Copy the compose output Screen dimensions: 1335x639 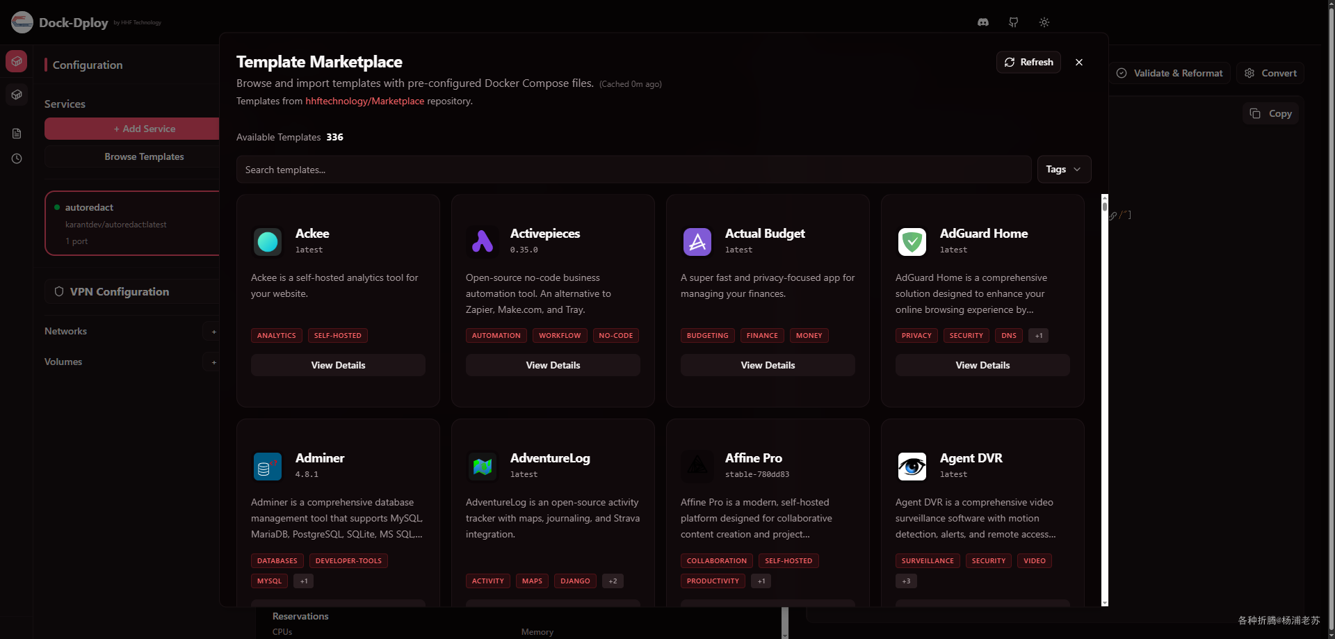coord(1271,113)
